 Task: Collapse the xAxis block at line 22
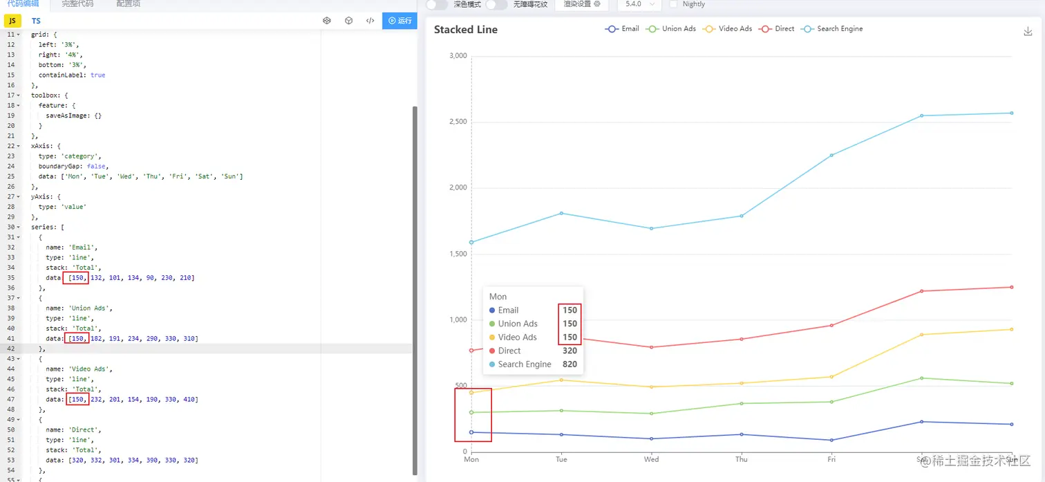[18, 146]
